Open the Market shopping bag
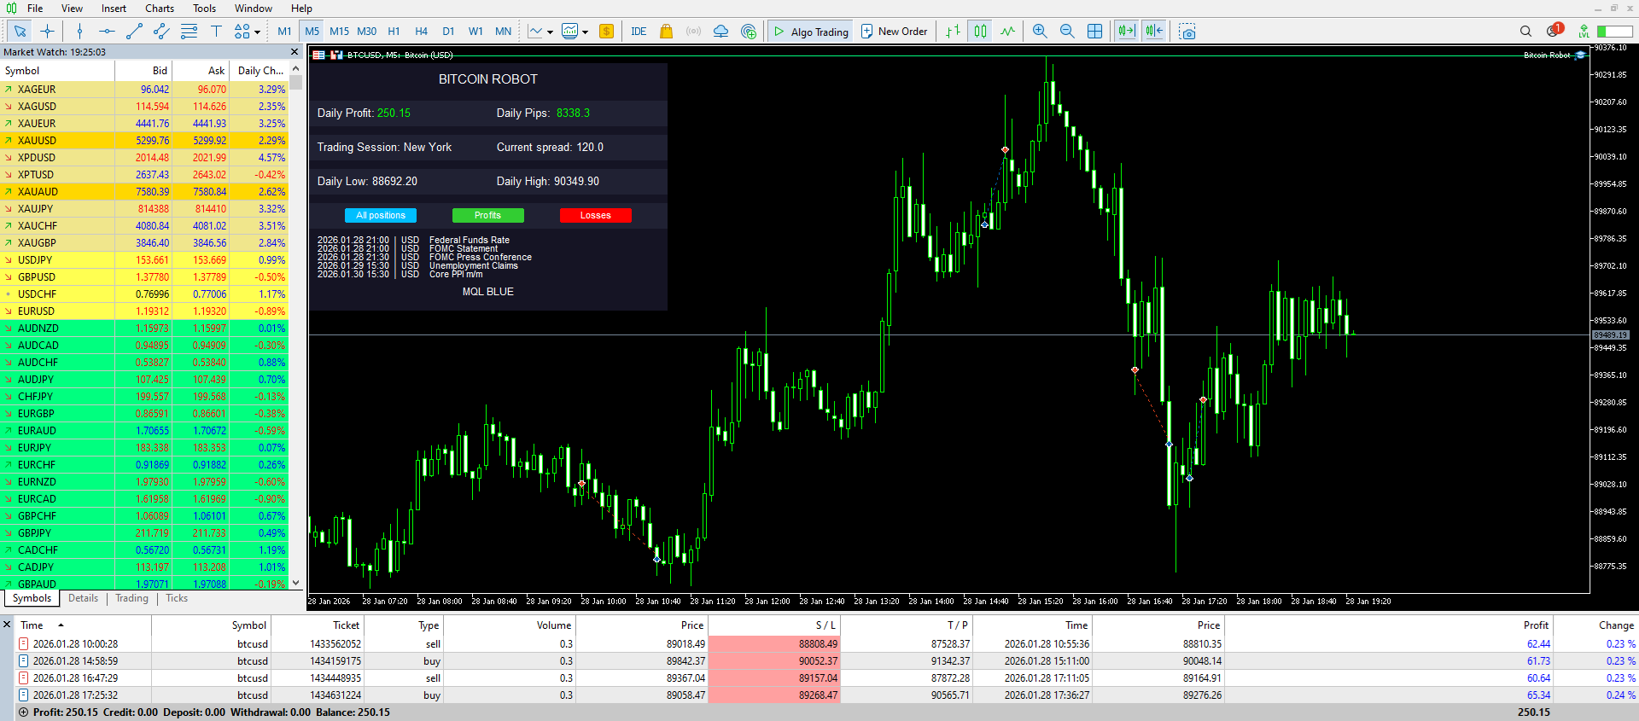The image size is (1639, 721). coord(666,32)
